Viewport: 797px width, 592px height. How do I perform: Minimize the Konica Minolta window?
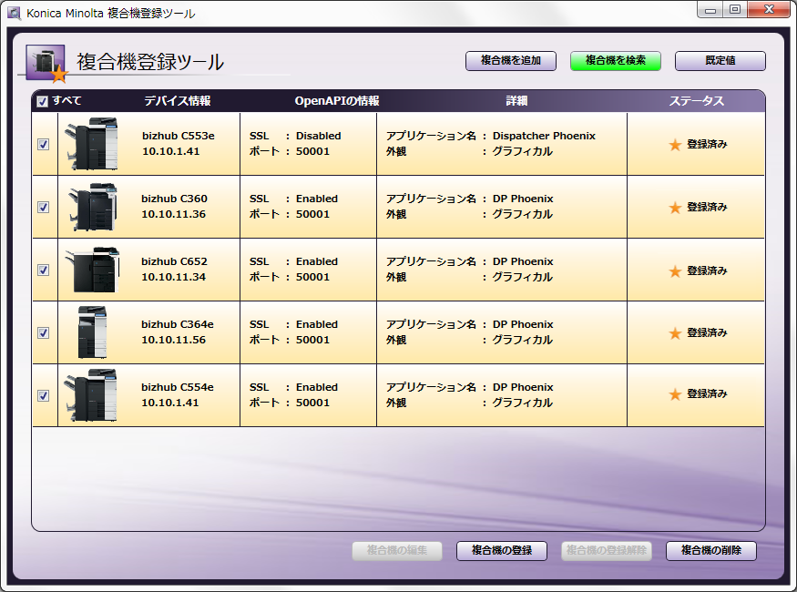[710, 10]
